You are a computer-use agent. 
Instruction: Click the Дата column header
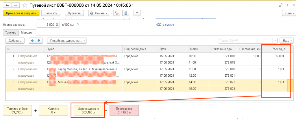point(172,49)
